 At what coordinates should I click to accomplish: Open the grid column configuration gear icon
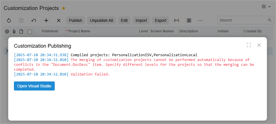coord(7,31)
